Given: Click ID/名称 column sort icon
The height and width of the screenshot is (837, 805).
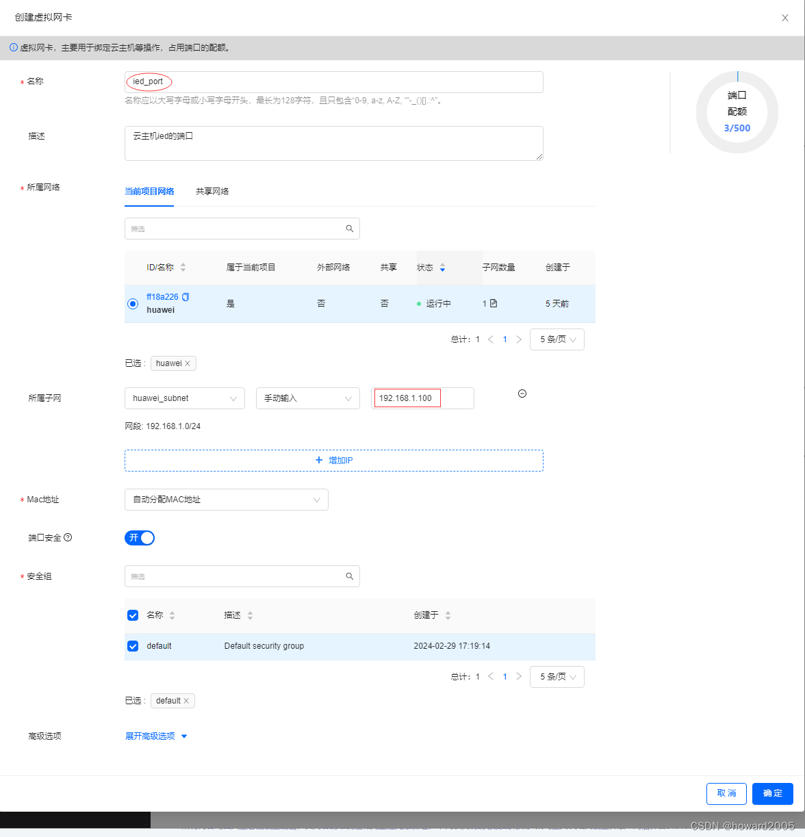Looking at the screenshot, I should (x=183, y=268).
